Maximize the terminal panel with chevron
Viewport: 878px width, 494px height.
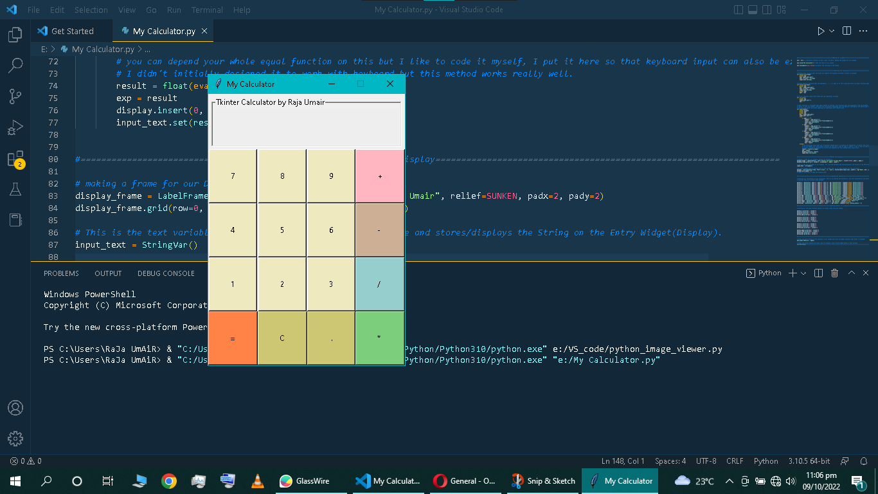pos(851,273)
